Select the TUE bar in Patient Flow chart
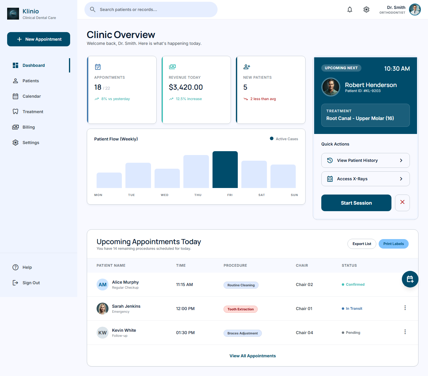The height and width of the screenshot is (376, 428). pos(138,175)
